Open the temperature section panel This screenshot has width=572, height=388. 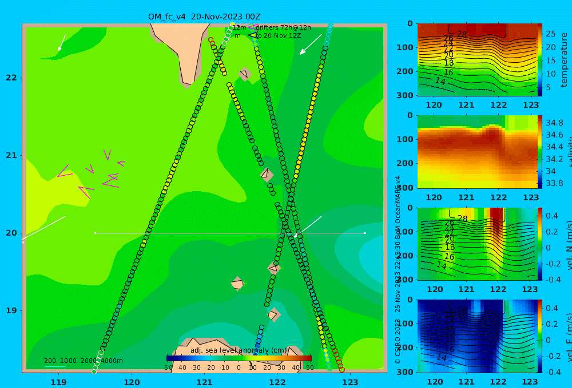coord(478,60)
